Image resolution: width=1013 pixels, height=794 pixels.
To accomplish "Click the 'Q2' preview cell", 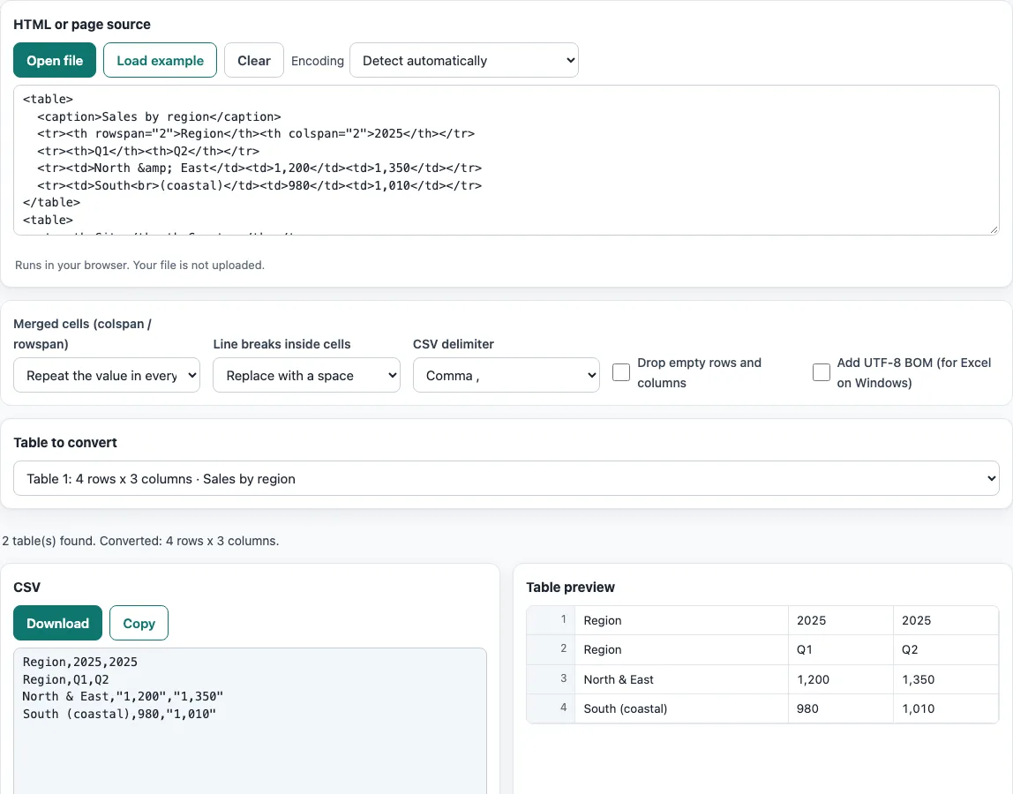I will pos(946,649).
